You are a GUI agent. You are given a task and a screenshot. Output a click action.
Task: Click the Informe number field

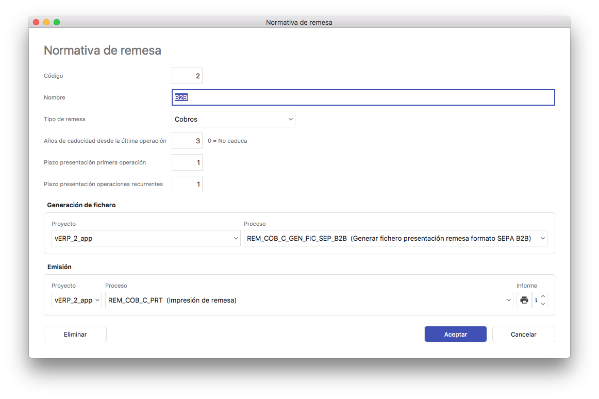click(536, 300)
